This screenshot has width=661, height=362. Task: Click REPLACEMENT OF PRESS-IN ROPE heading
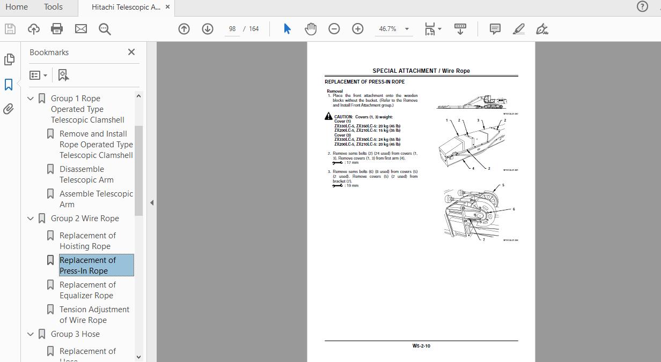pyautogui.click(x=365, y=82)
